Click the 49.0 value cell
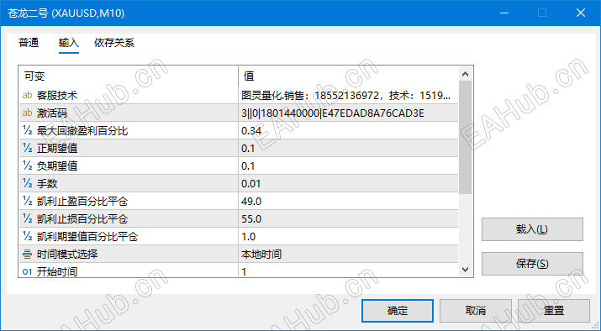This screenshot has height=331, width=601. point(348,201)
